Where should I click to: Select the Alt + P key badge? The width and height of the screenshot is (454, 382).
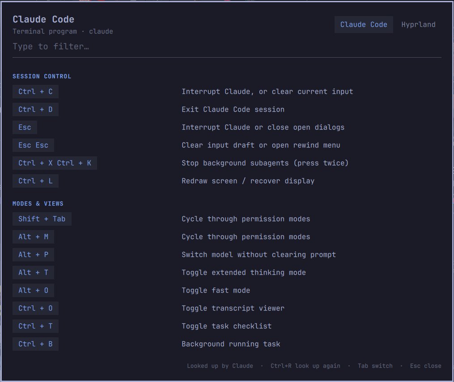(x=33, y=255)
